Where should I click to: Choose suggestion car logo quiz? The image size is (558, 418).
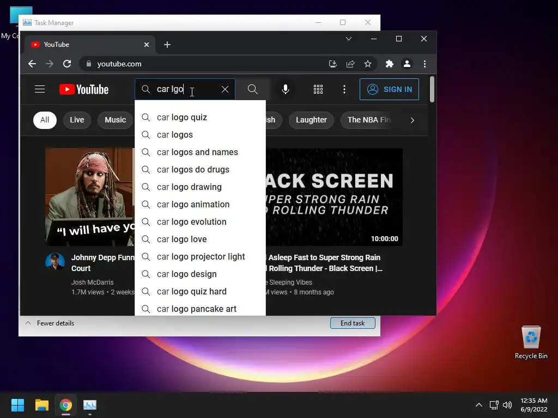click(x=200, y=118)
